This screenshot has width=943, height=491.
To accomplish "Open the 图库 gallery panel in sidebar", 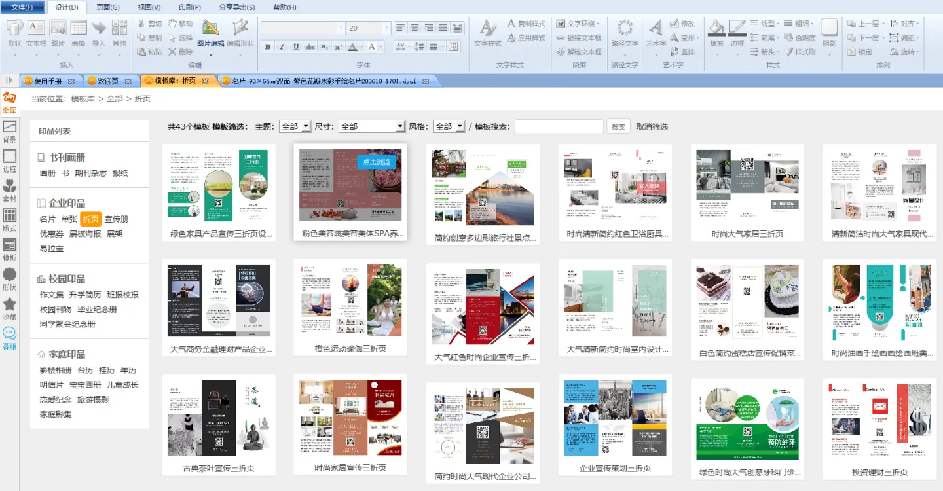I will [x=9, y=101].
